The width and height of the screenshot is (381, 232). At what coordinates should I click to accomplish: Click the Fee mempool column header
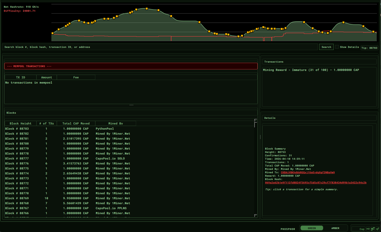[x=76, y=77]
